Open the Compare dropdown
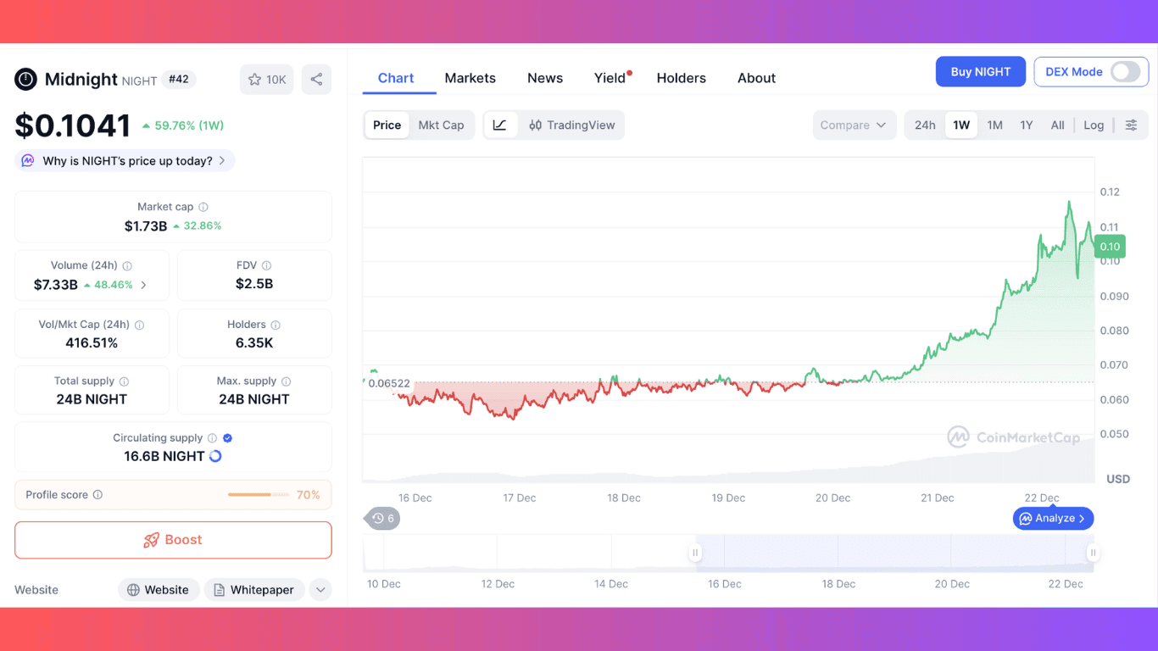 coord(853,125)
